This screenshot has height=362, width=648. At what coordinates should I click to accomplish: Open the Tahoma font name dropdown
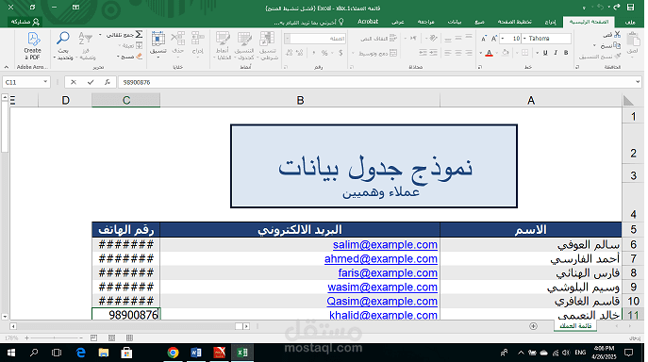(524, 39)
